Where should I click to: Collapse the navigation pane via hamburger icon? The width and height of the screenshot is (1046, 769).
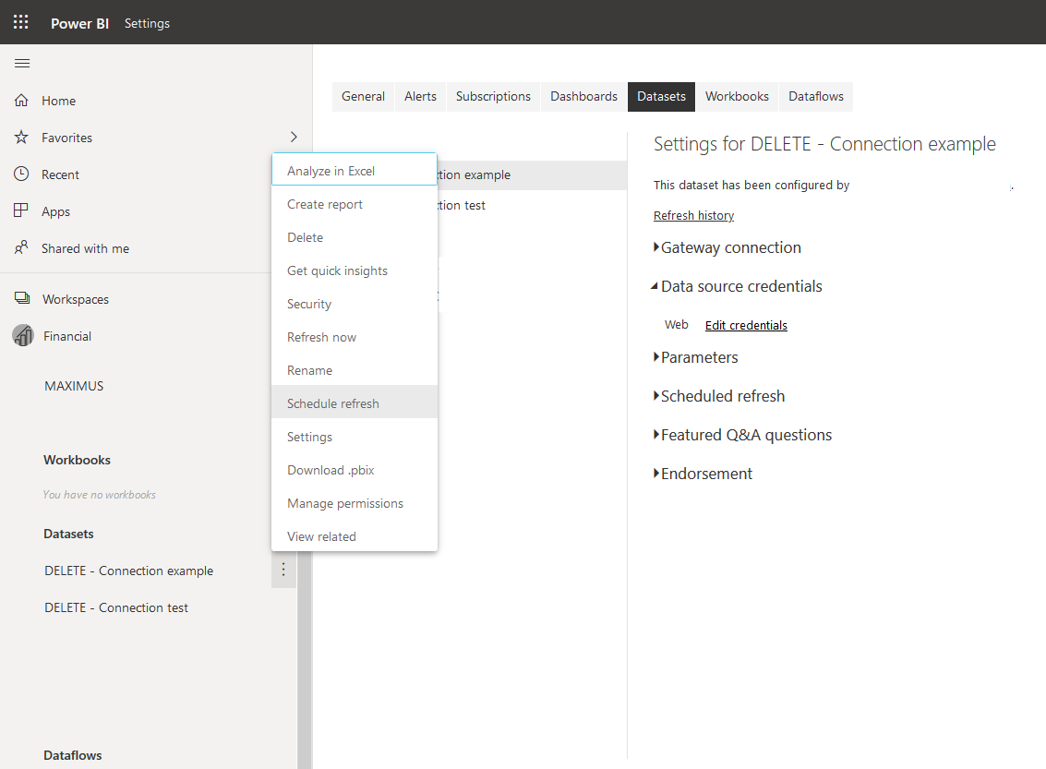pyautogui.click(x=22, y=63)
